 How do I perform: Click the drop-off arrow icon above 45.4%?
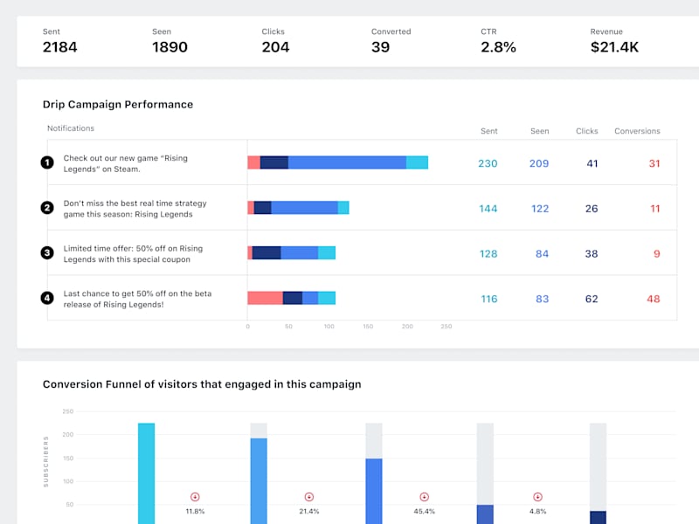[424, 497]
